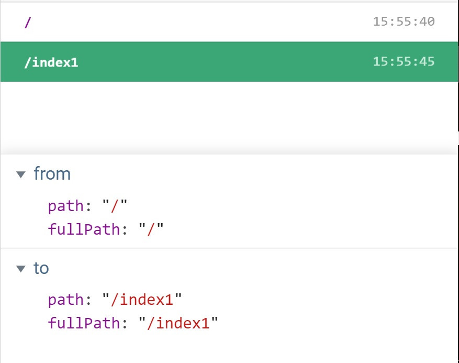The height and width of the screenshot is (363, 459).
Task: Click the to fullPath value "/index1"
Action: click(178, 323)
